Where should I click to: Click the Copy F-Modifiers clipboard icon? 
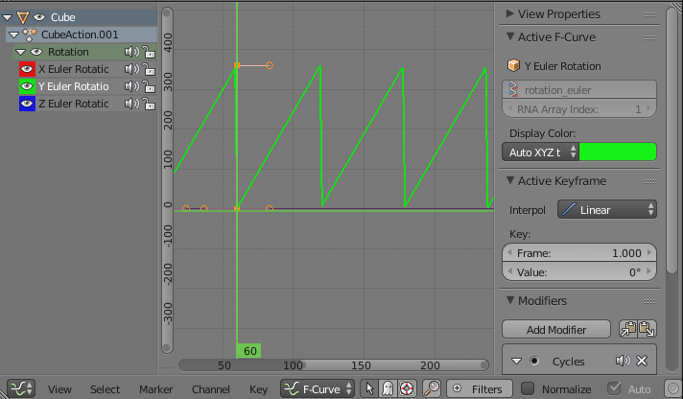tap(628, 329)
